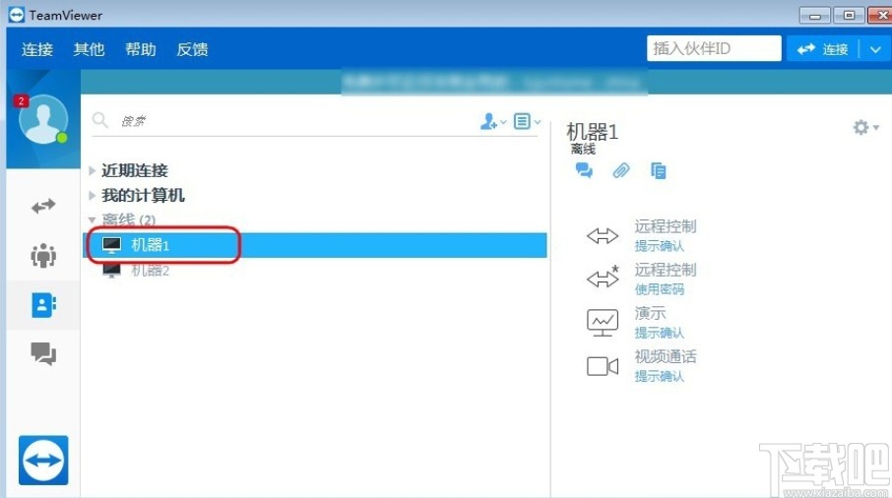Open the 其他 menu

[89, 49]
